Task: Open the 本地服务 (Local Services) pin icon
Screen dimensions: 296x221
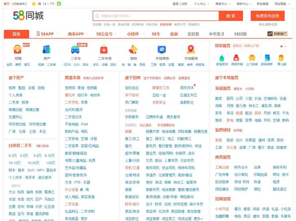Action: (x=190, y=50)
